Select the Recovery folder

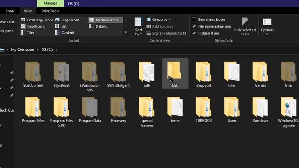[x=118, y=110]
